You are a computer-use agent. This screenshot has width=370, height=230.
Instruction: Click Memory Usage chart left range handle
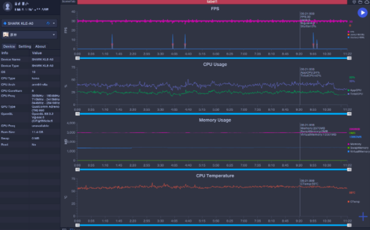(x=78, y=169)
